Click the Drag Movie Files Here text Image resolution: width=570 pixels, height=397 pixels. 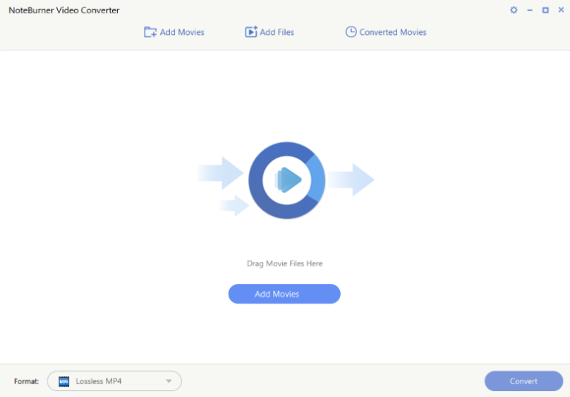pos(285,263)
